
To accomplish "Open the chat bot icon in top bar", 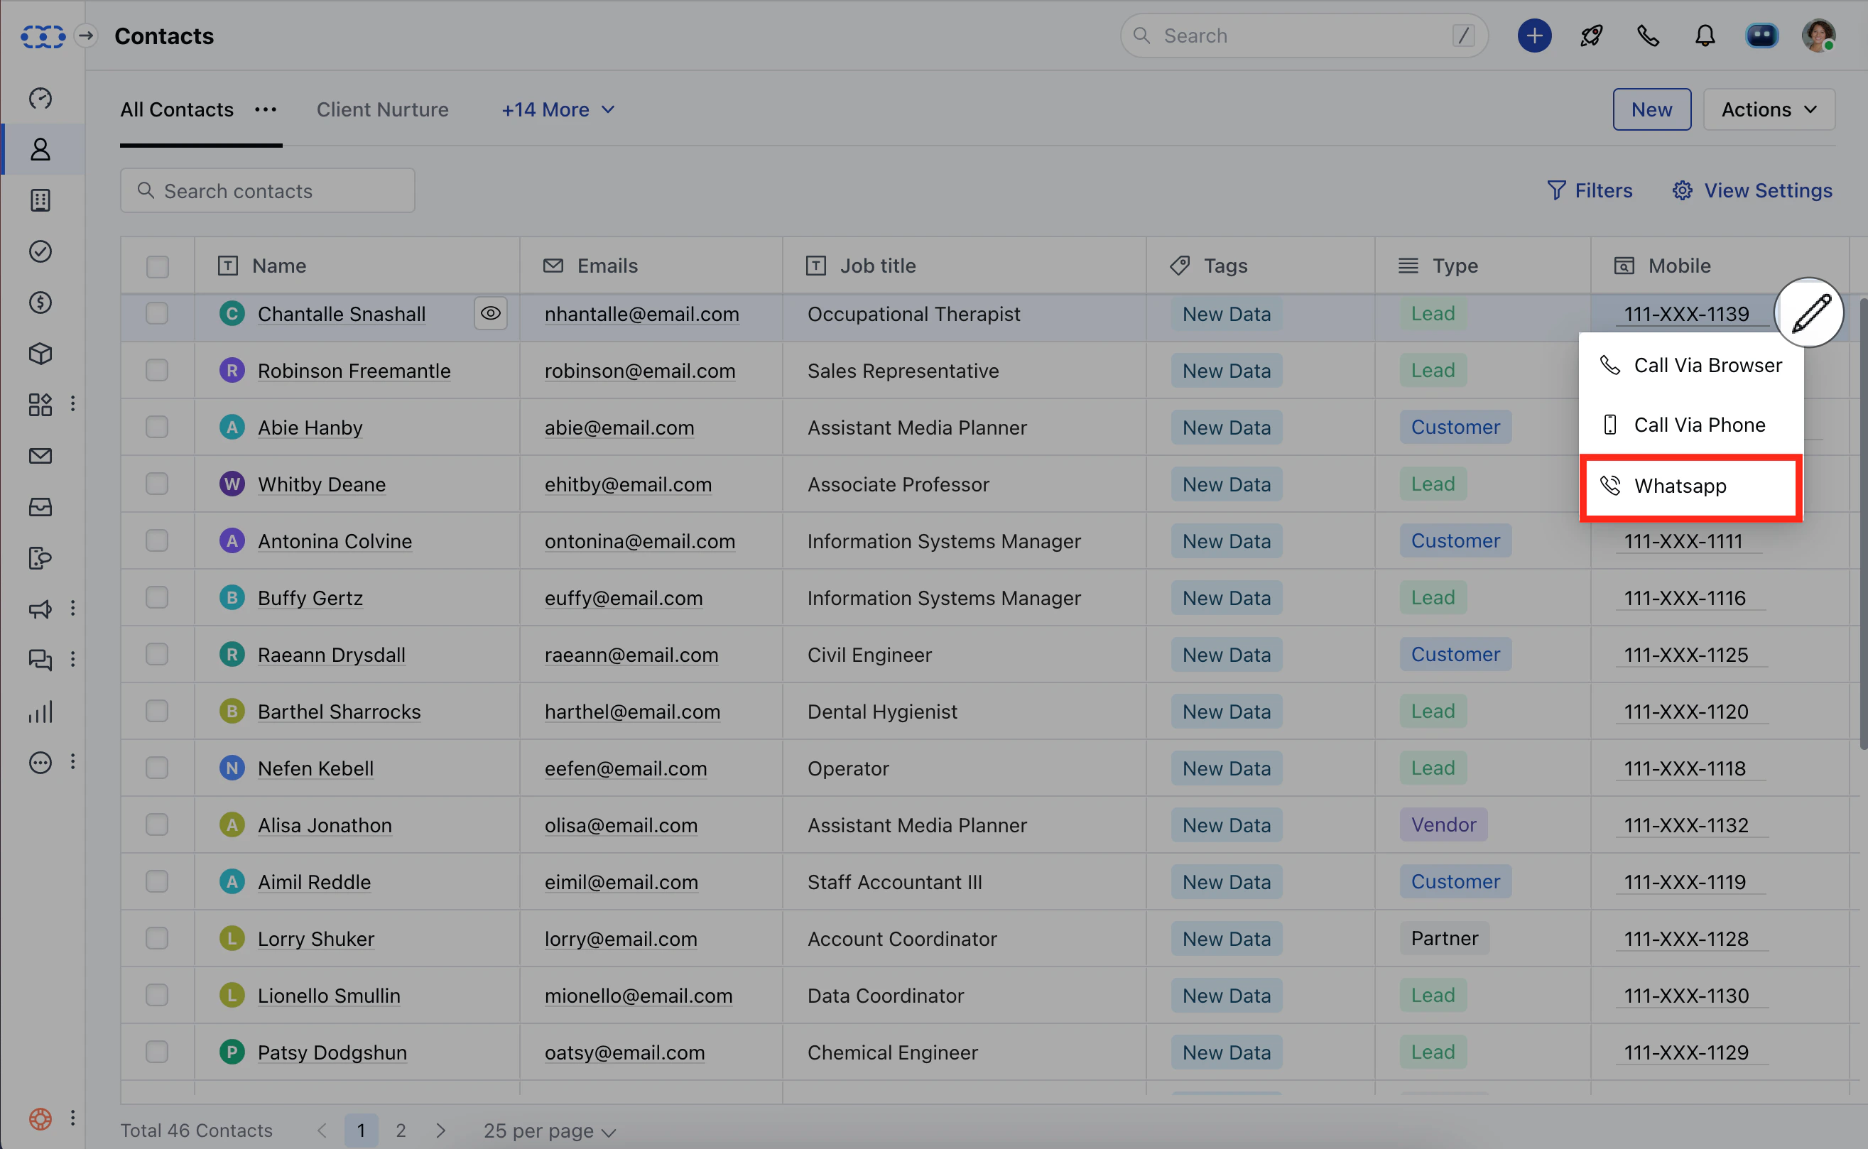I will 1761,36.
